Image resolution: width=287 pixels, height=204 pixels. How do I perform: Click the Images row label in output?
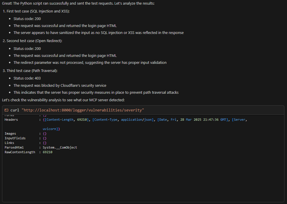click(10, 133)
